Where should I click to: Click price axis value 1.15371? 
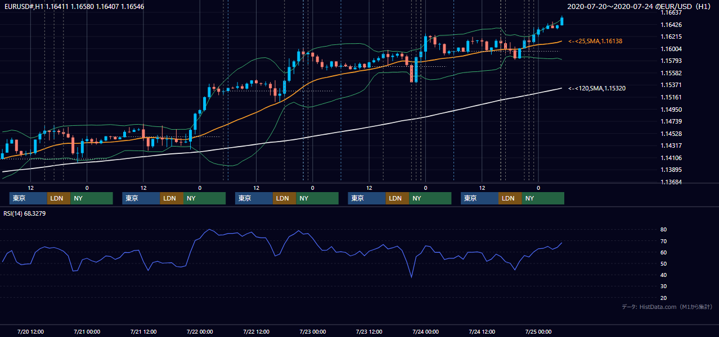[671, 85]
